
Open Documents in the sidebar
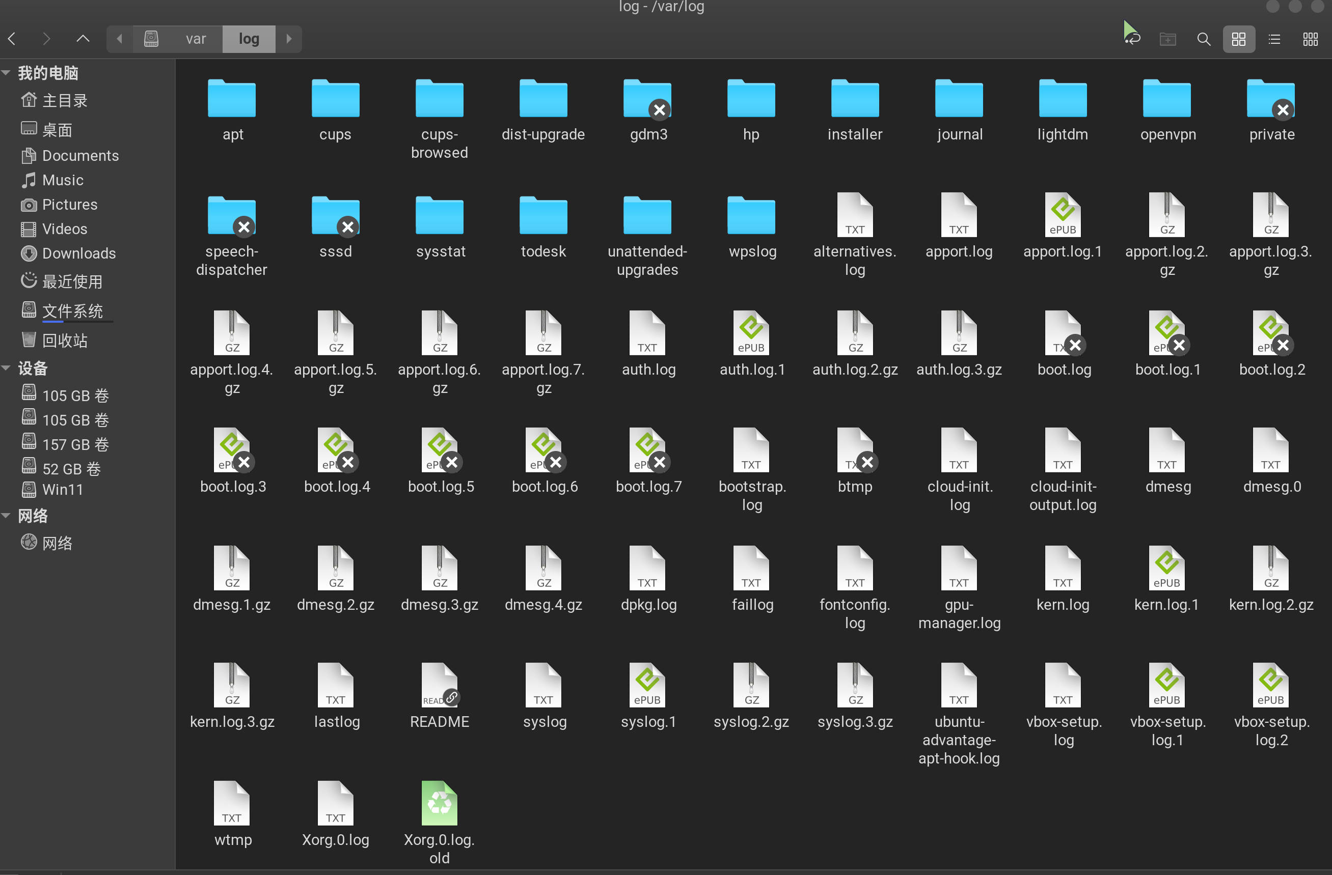tap(69, 155)
